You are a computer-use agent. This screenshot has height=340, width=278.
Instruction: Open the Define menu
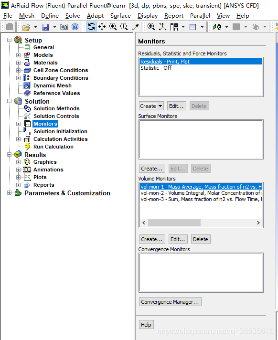click(50, 16)
